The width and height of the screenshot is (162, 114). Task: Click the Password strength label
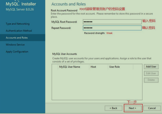[94, 33]
